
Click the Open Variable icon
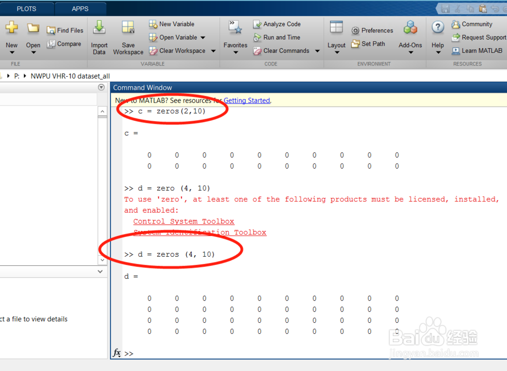tap(153, 37)
